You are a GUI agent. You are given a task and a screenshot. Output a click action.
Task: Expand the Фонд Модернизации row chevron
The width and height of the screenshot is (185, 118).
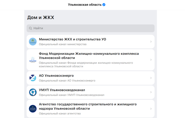151,60
